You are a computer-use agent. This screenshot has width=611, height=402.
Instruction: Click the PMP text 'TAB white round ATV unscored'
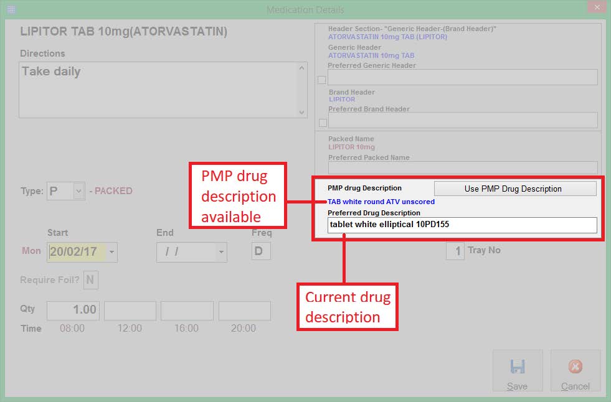[381, 202]
